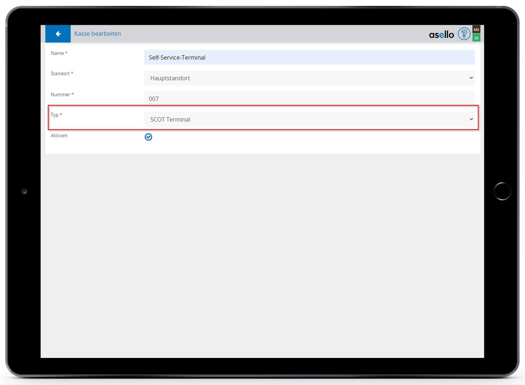Click the Name field label
525x385 pixels.
point(57,53)
